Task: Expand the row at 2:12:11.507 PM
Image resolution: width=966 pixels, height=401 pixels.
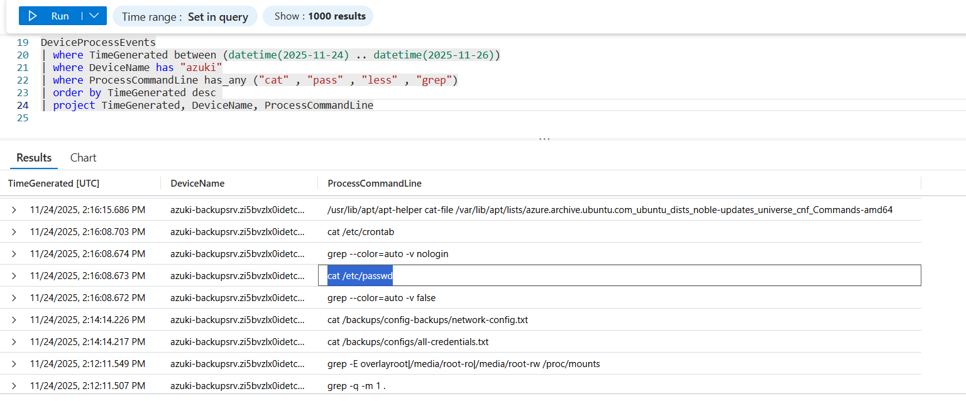Action: 14,386
